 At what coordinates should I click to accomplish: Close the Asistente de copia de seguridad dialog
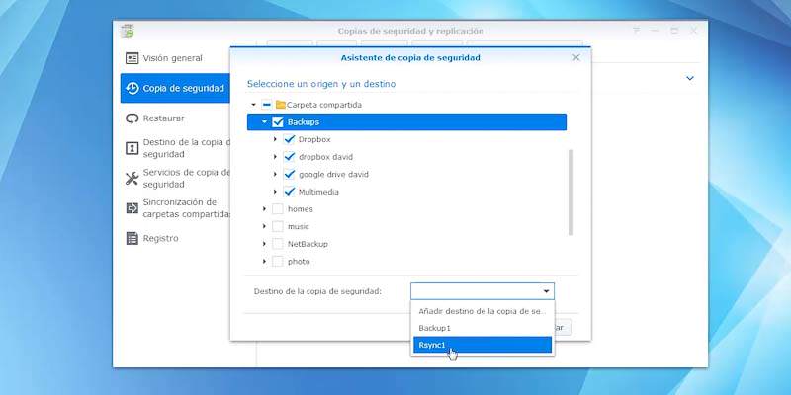[x=576, y=57]
